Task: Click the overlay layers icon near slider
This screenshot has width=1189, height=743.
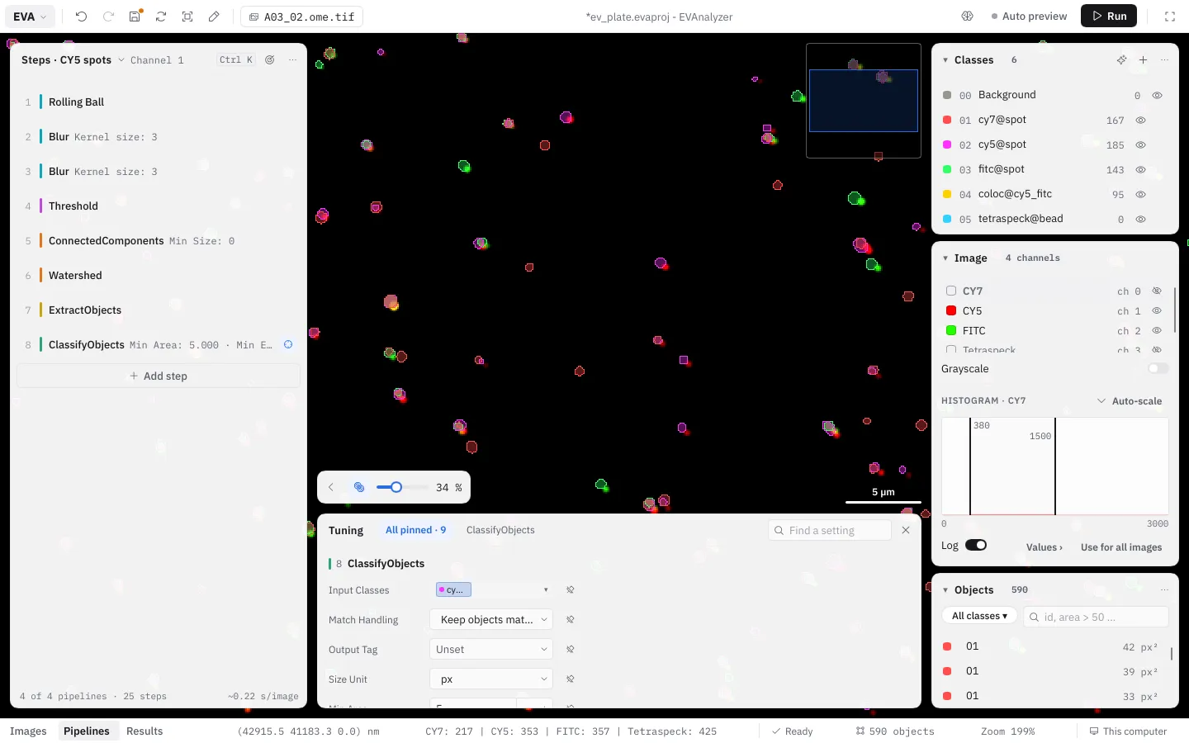Action: 359,487
